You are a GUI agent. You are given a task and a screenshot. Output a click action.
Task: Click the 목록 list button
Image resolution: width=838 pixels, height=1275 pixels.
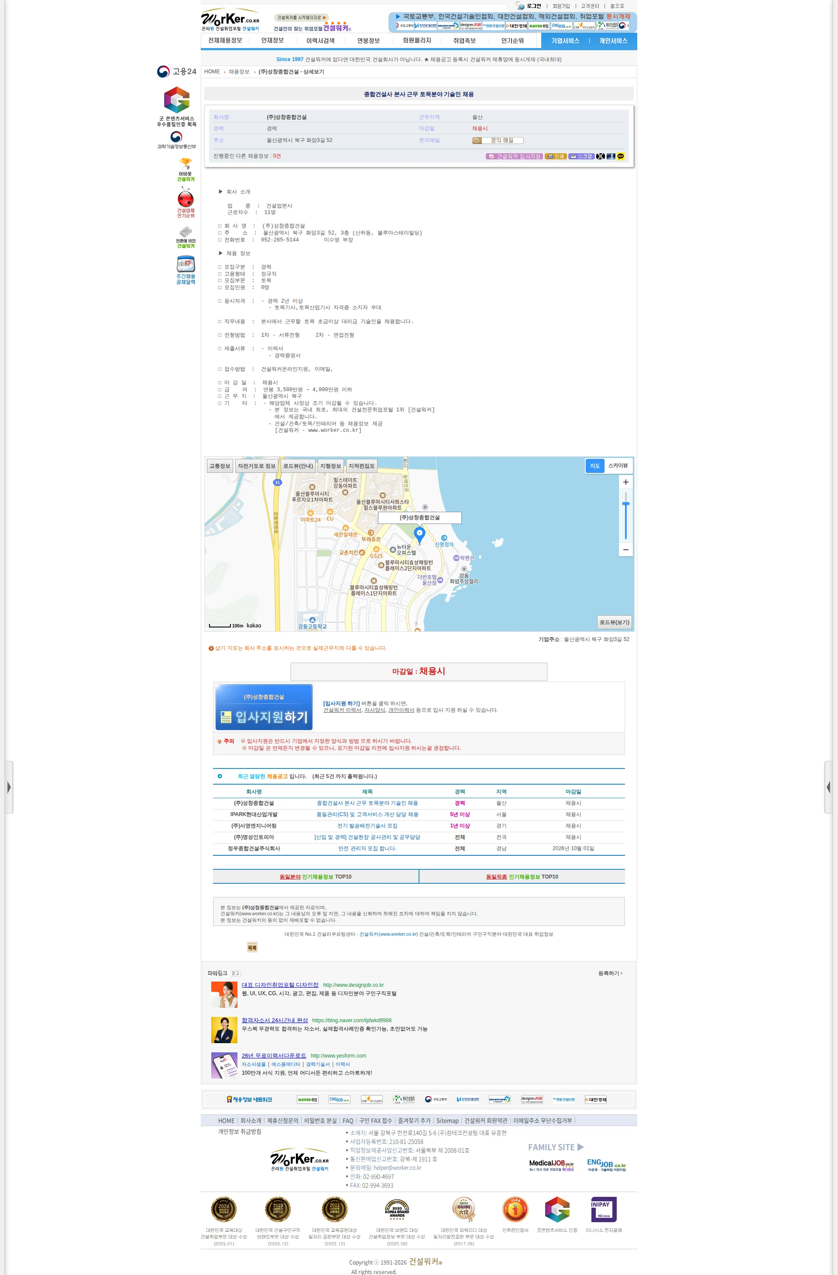click(x=252, y=947)
